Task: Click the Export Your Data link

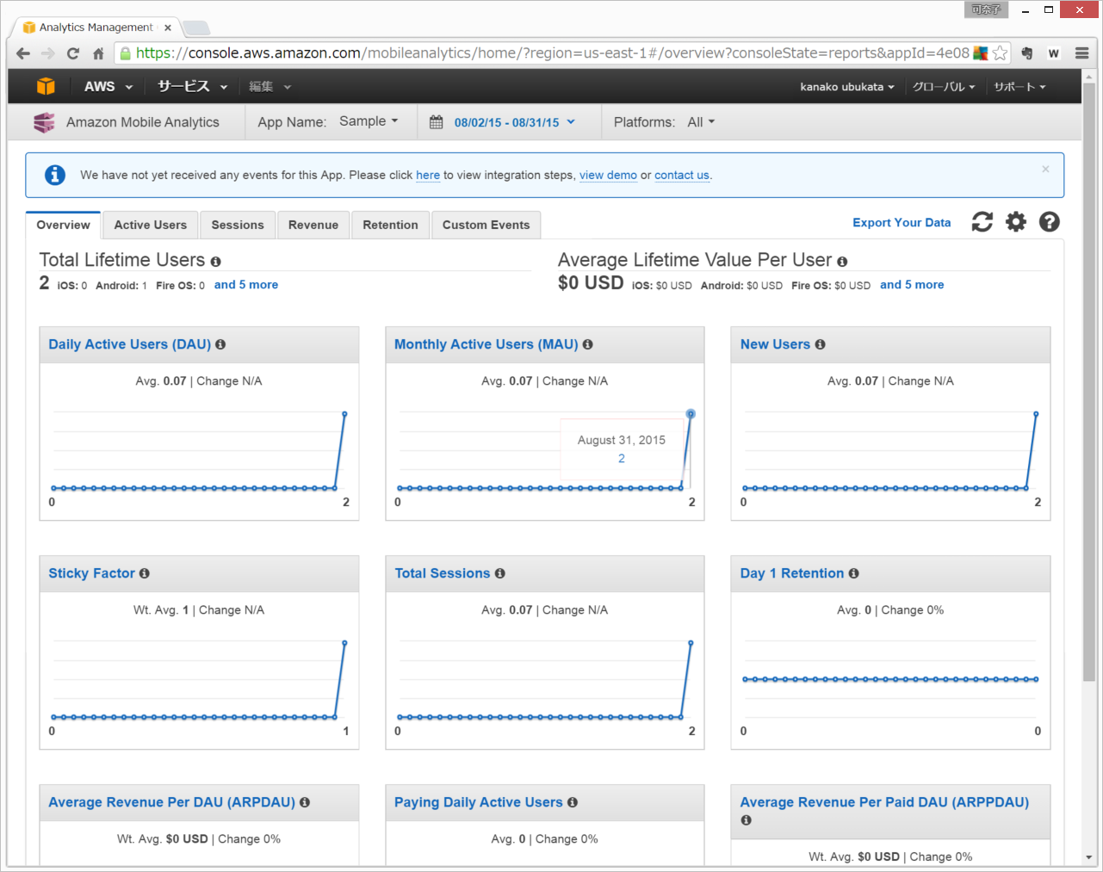Action: [902, 222]
